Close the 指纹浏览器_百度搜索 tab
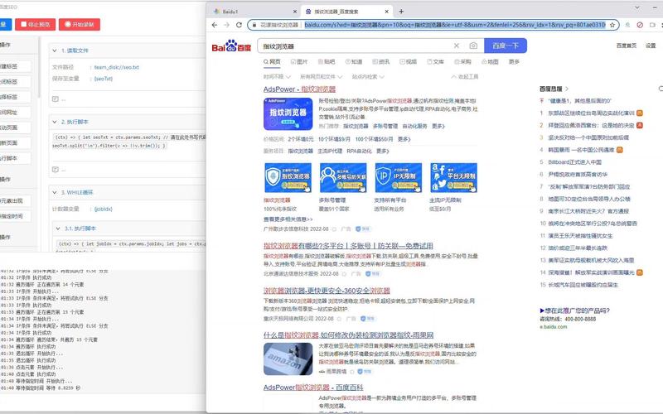This screenshot has width=663, height=414. (x=386, y=12)
